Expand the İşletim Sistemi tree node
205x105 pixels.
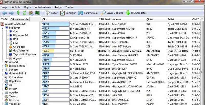pyautogui.click(x=3, y=66)
